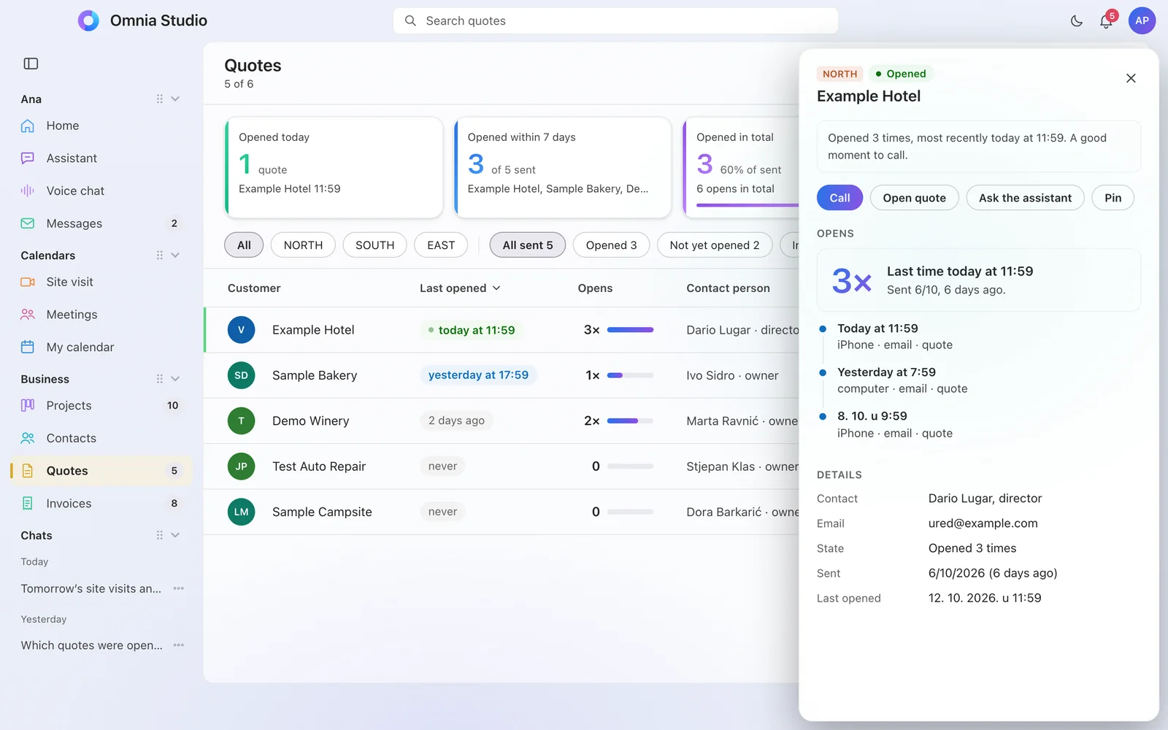Filter quotes by EAST
Viewport: 1168px width, 730px height.
(x=441, y=245)
